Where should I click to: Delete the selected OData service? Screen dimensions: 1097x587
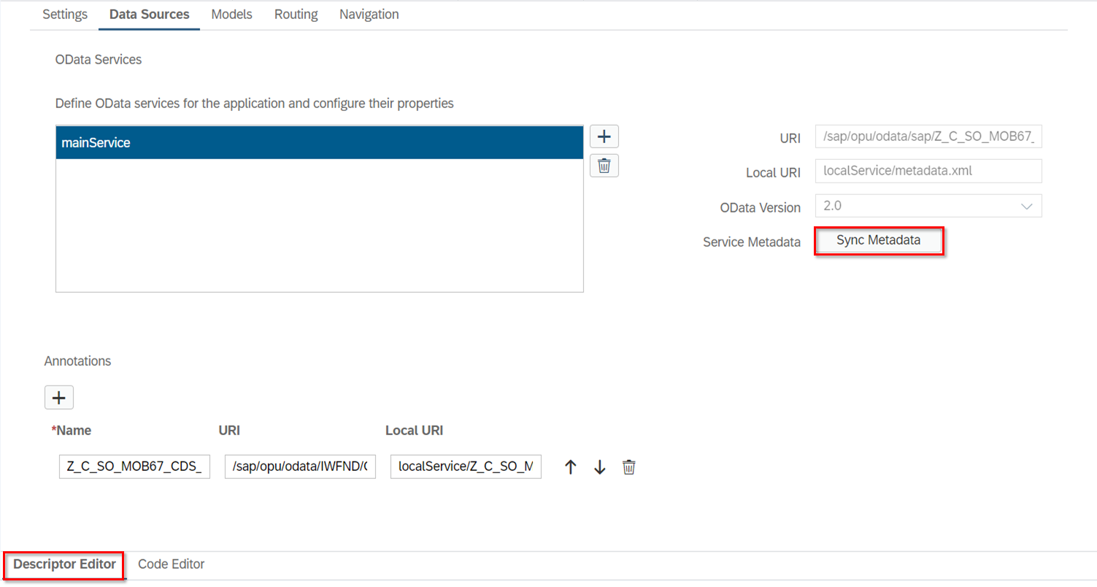pos(604,166)
